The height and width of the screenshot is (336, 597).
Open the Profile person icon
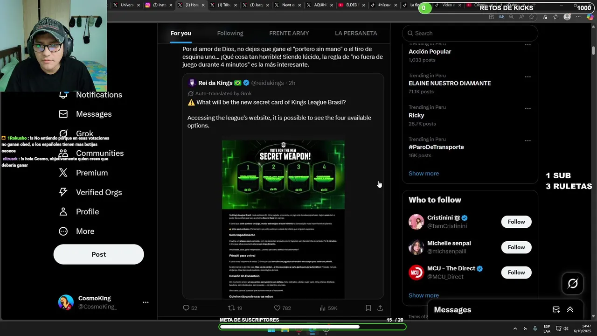pyautogui.click(x=63, y=211)
